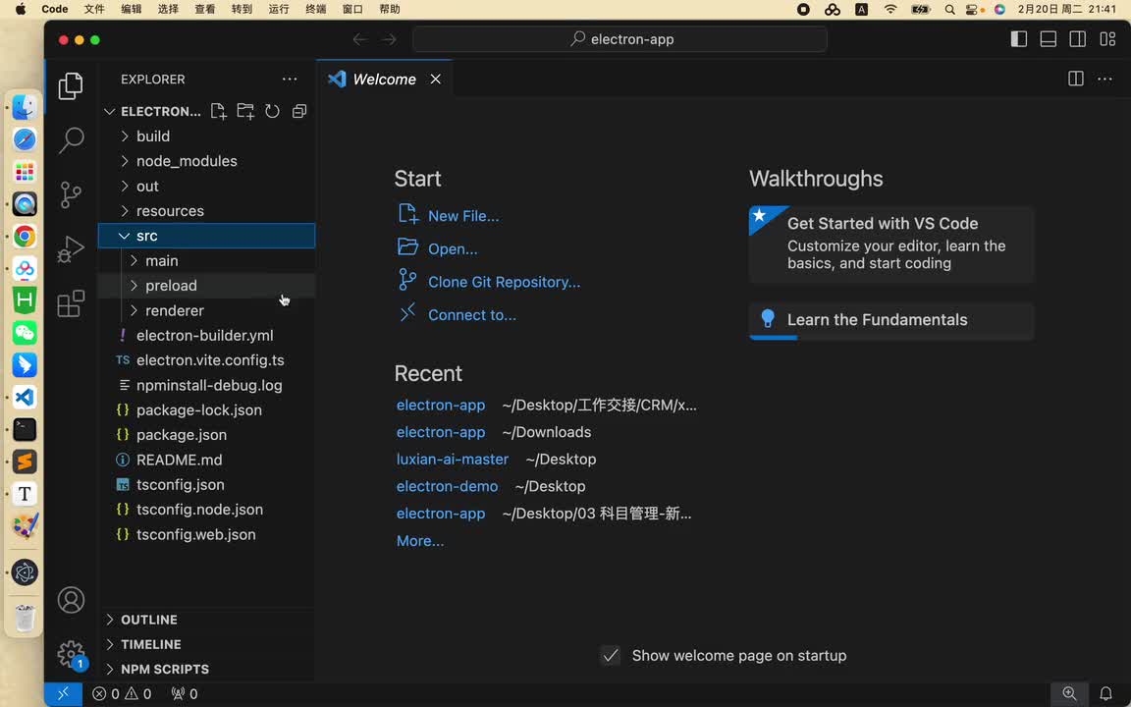Open the Search view in activity bar
This screenshot has width=1131, height=707.
71,140
